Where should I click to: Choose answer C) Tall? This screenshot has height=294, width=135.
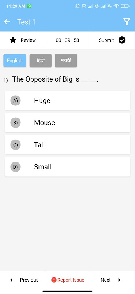(x=67, y=145)
